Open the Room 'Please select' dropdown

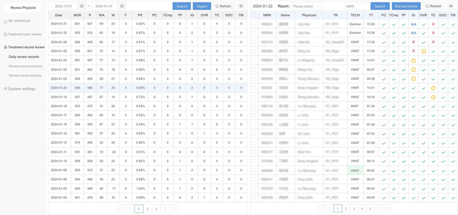pos(306,6)
